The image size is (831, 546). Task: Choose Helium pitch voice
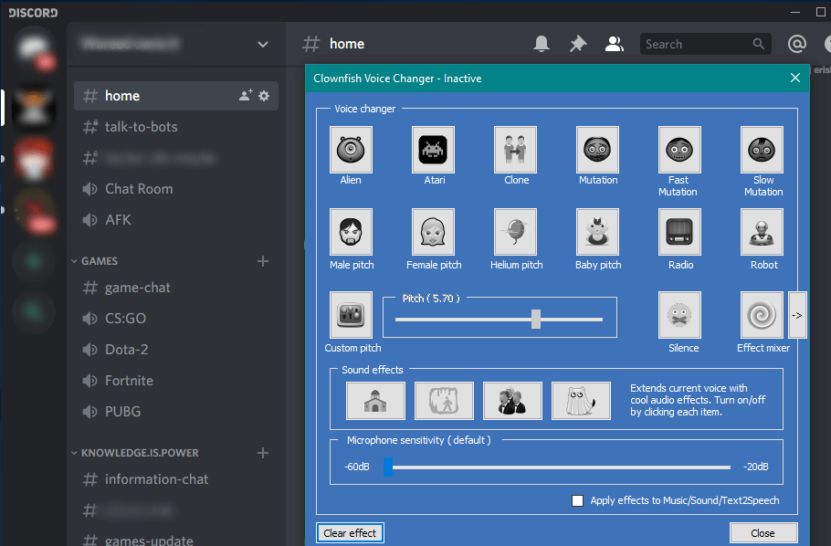(x=515, y=232)
